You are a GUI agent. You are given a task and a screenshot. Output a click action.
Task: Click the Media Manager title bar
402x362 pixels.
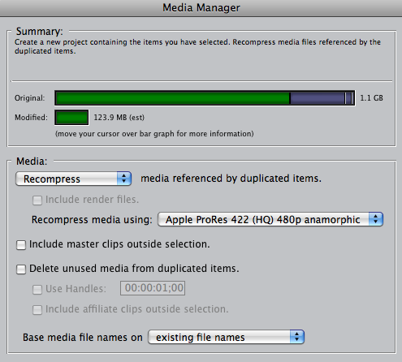click(201, 8)
